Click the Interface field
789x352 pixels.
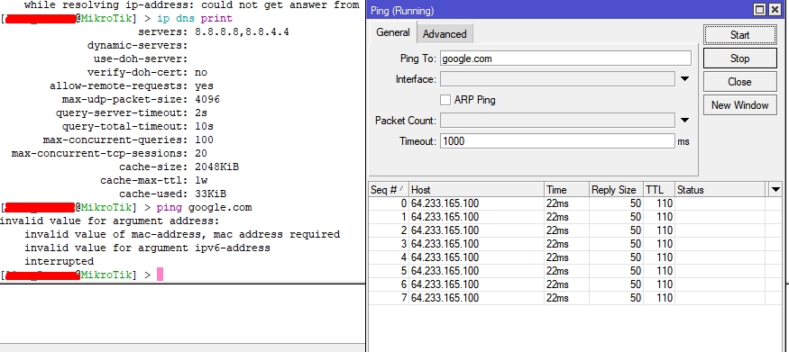(557, 79)
